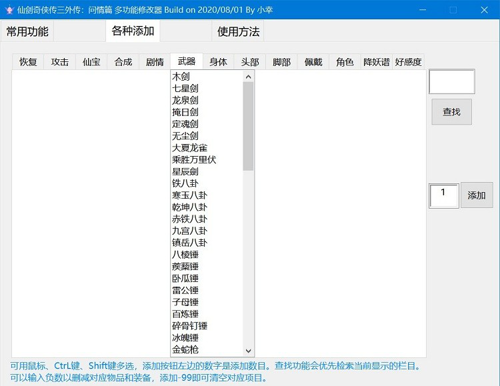The width and height of the screenshot is (500, 386).
Task: Click the weapon list scroll down arrow
Action: pyautogui.click(x=249, y=351)
